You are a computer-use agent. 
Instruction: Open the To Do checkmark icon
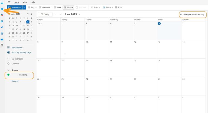2,27
